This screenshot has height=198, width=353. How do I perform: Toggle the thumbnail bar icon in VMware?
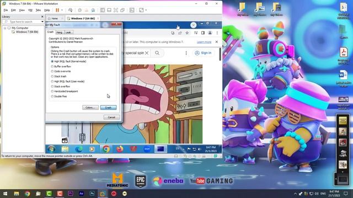[109, 10]
